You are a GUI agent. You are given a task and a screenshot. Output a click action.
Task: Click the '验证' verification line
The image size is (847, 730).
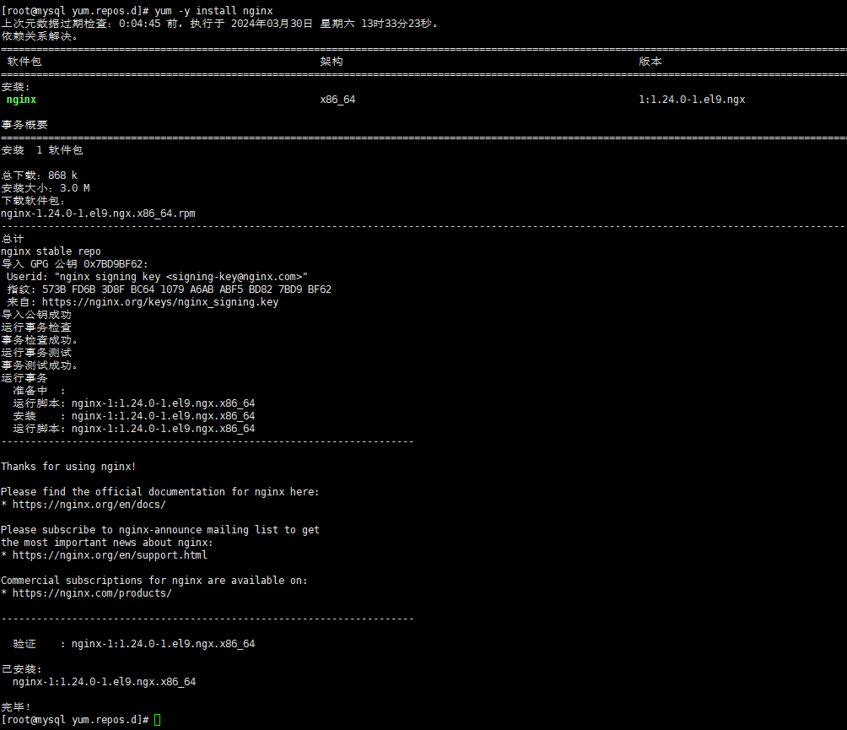coord(134,644)
